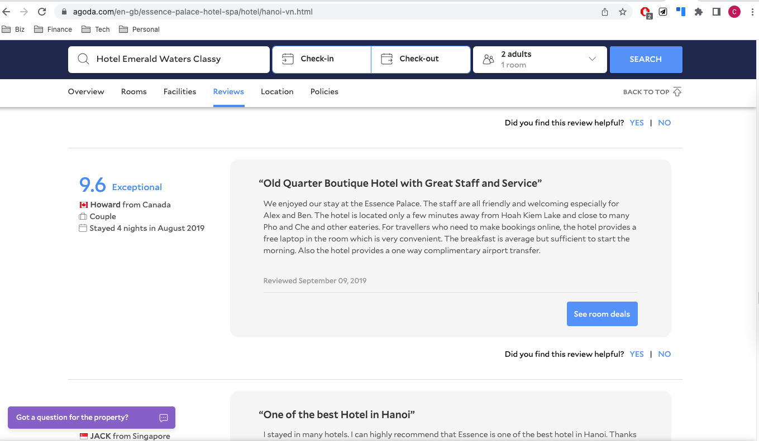Go to the Overview tab
759x441 pixels.
pos(86,92)
